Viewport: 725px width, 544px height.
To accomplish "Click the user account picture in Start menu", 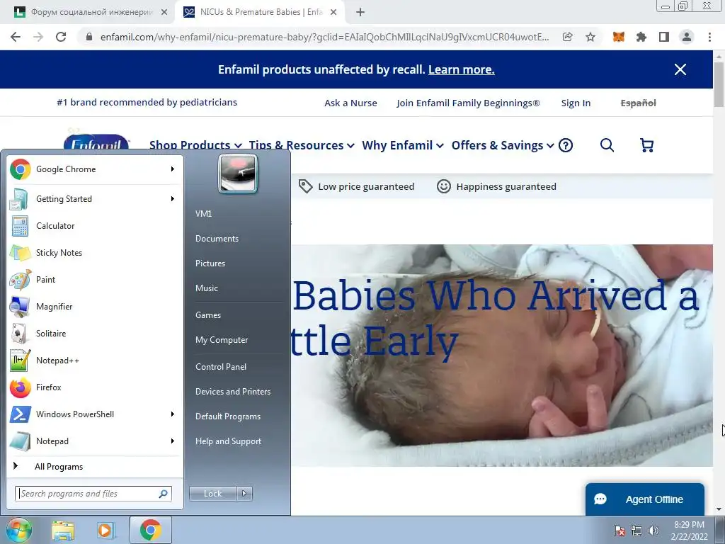I will click(238, 174).
